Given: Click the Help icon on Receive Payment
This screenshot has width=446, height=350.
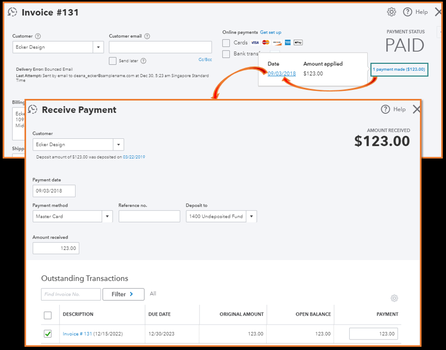Looking at the screenshot, I should pyautogui.click(x=385, y=109).
